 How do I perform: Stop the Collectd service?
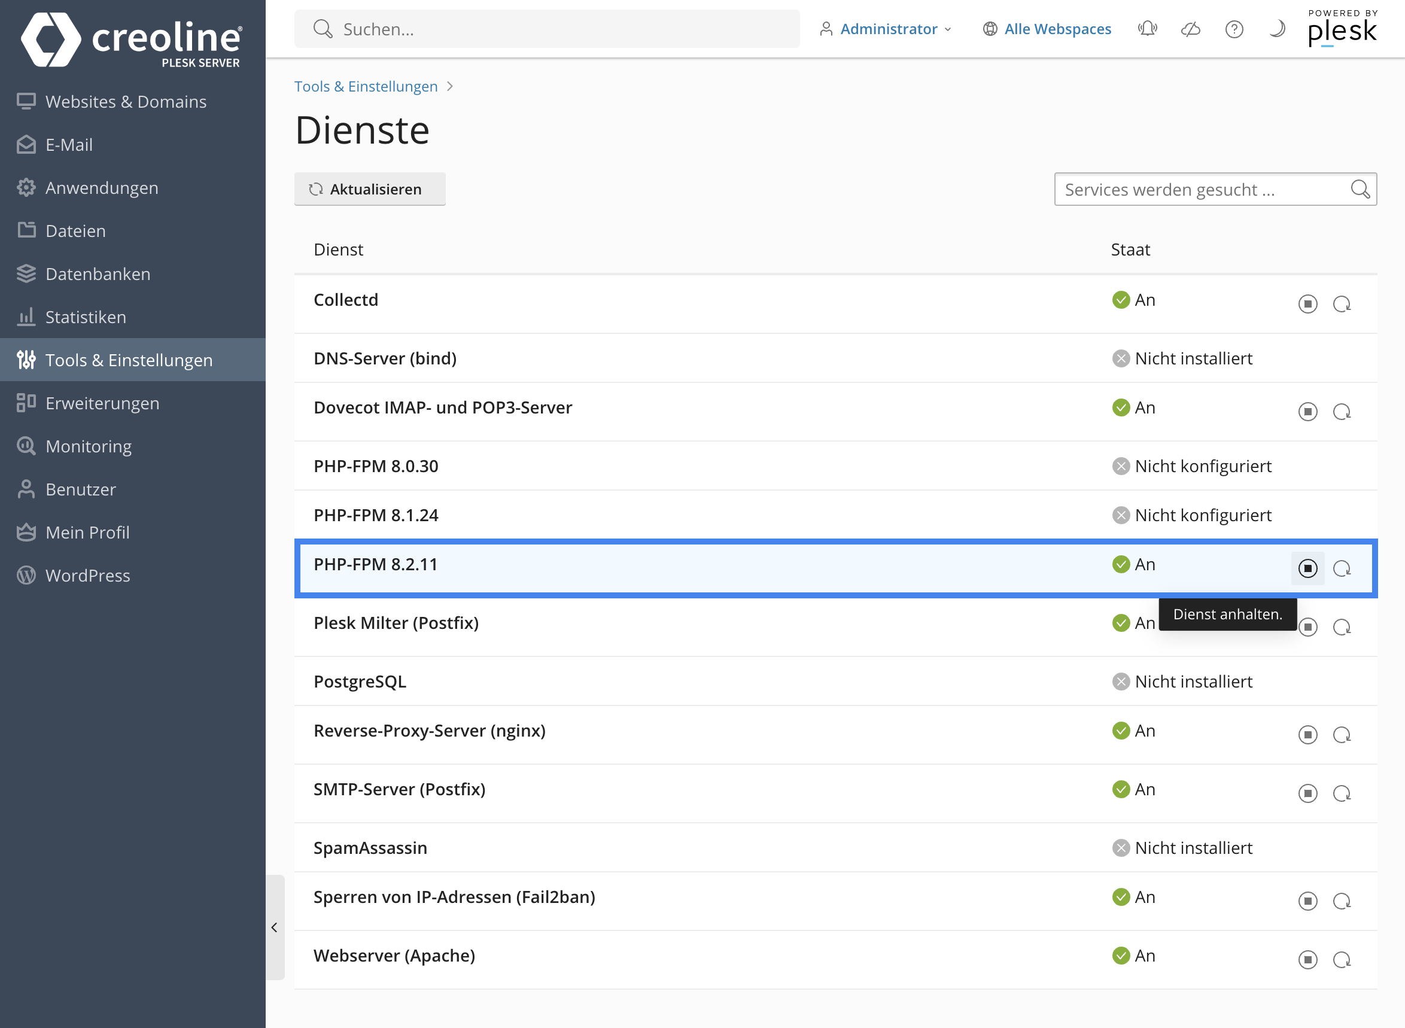coord(1307,303)
